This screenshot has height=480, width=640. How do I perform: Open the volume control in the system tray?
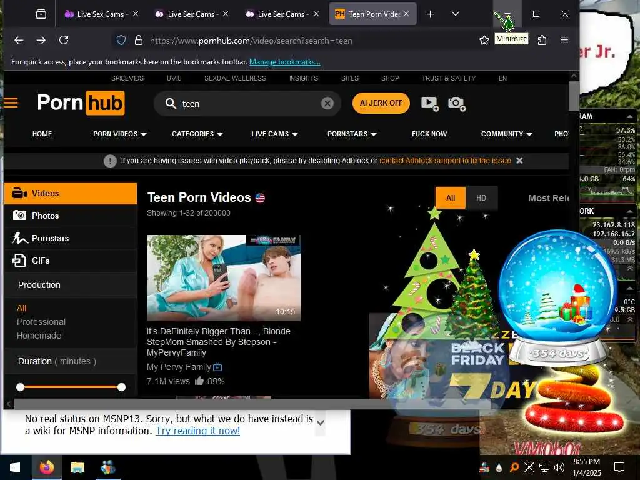pos(559,467)
